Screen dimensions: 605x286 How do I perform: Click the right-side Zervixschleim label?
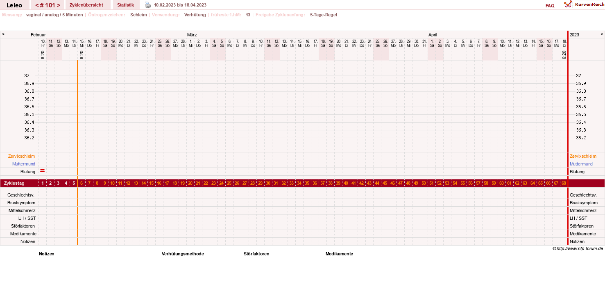583,156
